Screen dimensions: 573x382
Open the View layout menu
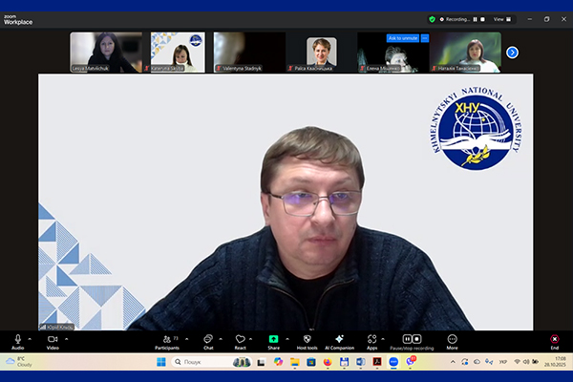[x=500, y=19]
